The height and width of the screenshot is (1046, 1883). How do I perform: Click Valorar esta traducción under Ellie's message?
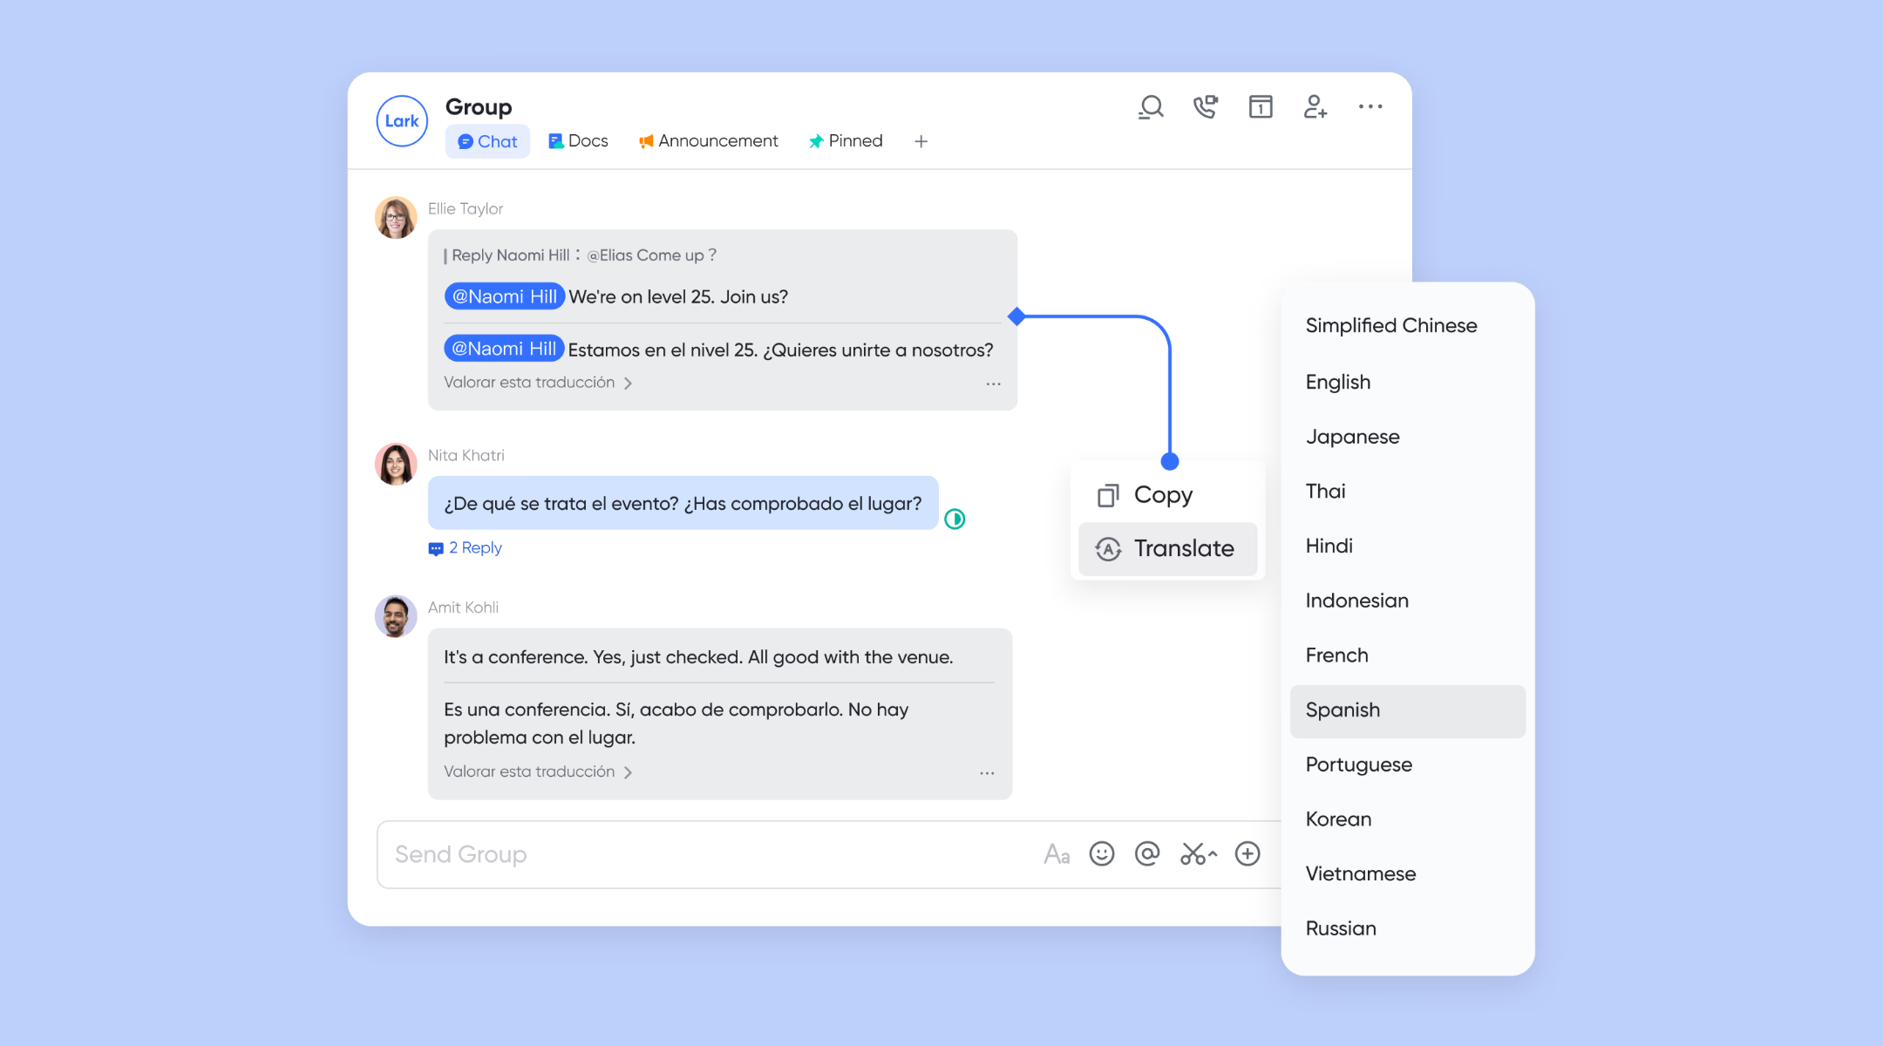538,383
